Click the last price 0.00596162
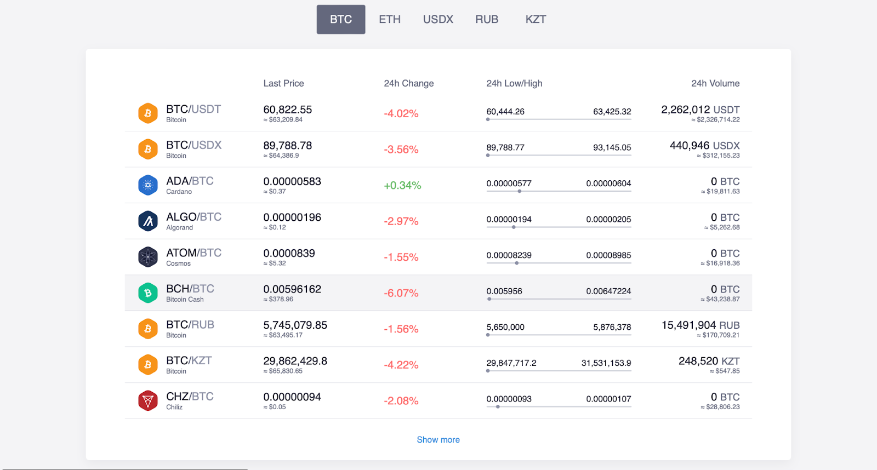 tap(292, 289)
